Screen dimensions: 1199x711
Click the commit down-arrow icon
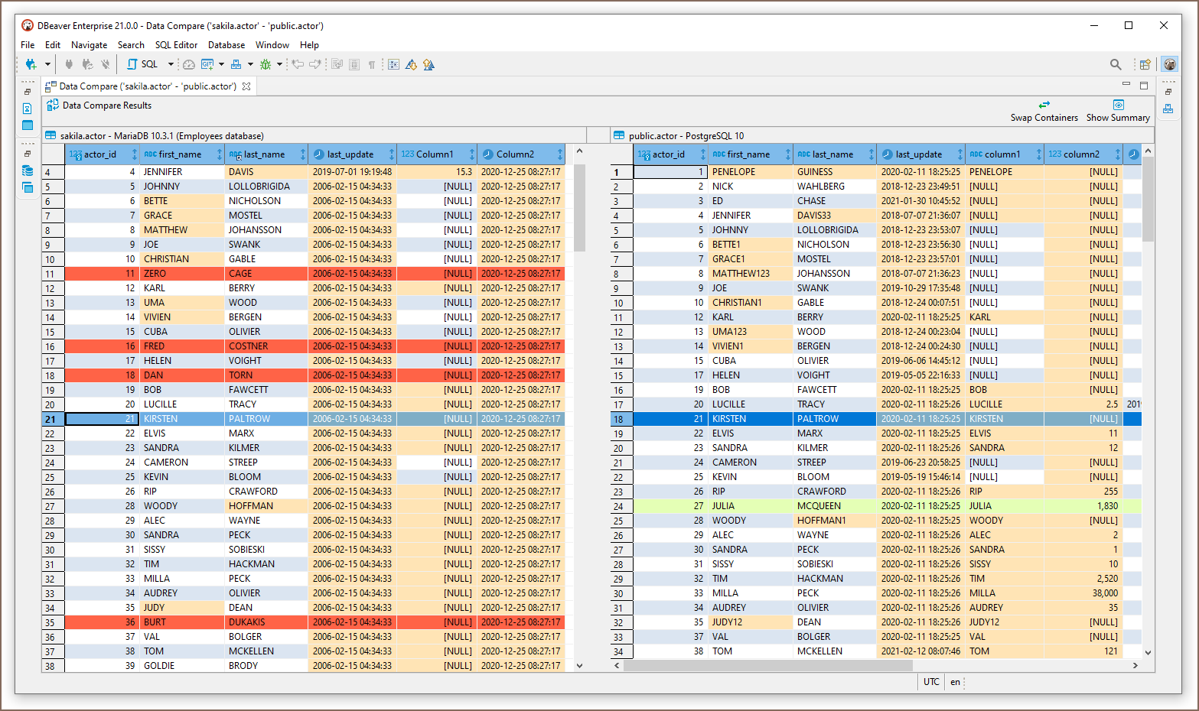pyautogui.click(x=411, y=64)
